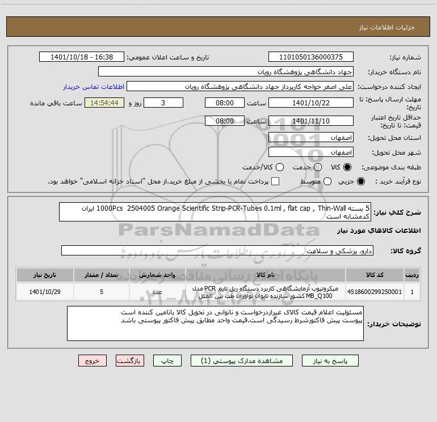Click the remaining days field showing 3
The width and height of the screenshot is (437, 422).
(x=163, y=103)
